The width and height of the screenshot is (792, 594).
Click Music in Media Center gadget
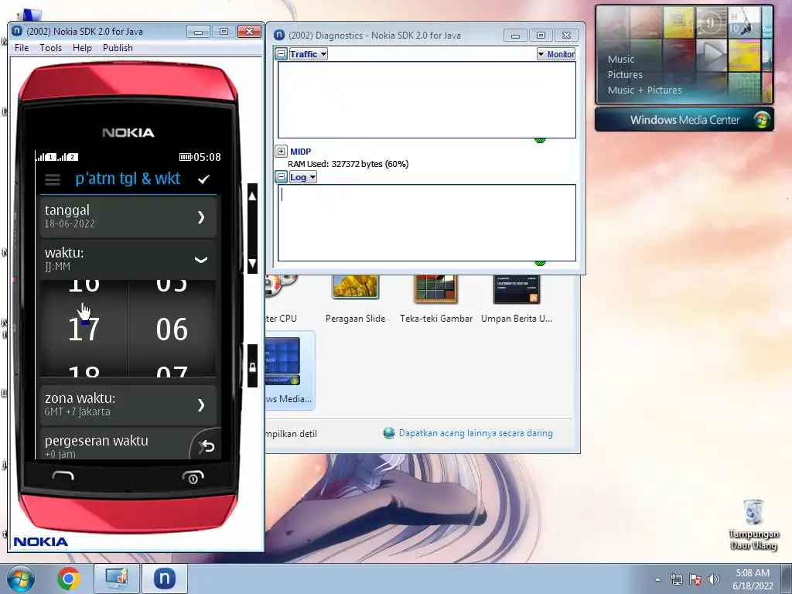(621, 59)
